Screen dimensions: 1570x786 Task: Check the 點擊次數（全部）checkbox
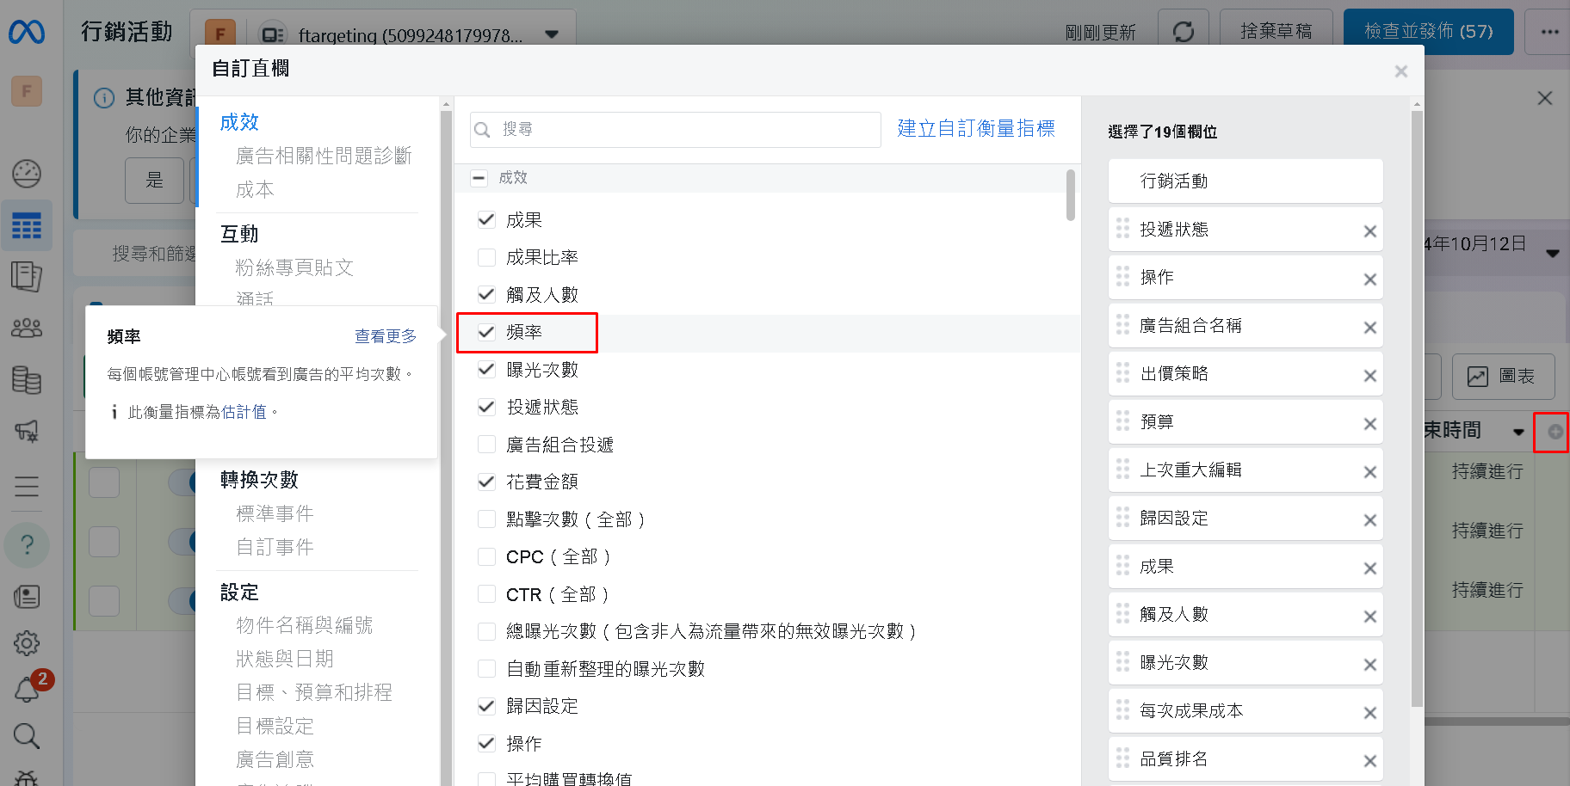[486, 519]
